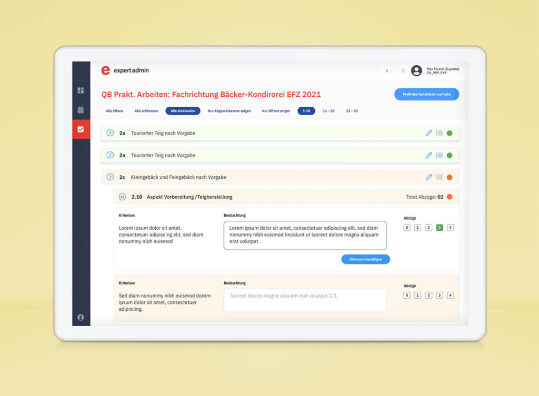Enable the Nur Offene zeigen filter
539x396 pixels.
[276, 111]
